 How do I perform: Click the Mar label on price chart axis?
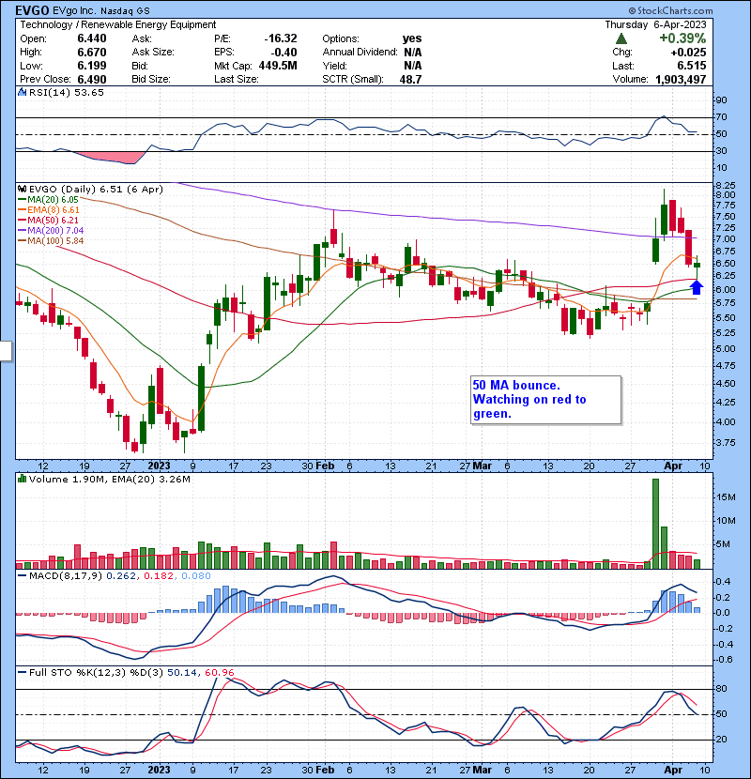pos(483,466)
